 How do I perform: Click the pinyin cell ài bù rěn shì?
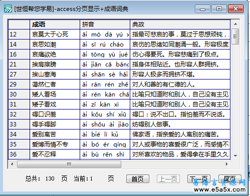pos(105,154)
